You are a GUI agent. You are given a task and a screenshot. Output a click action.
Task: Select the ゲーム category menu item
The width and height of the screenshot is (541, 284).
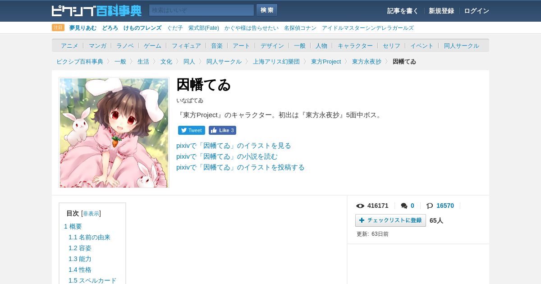point(152,46)
